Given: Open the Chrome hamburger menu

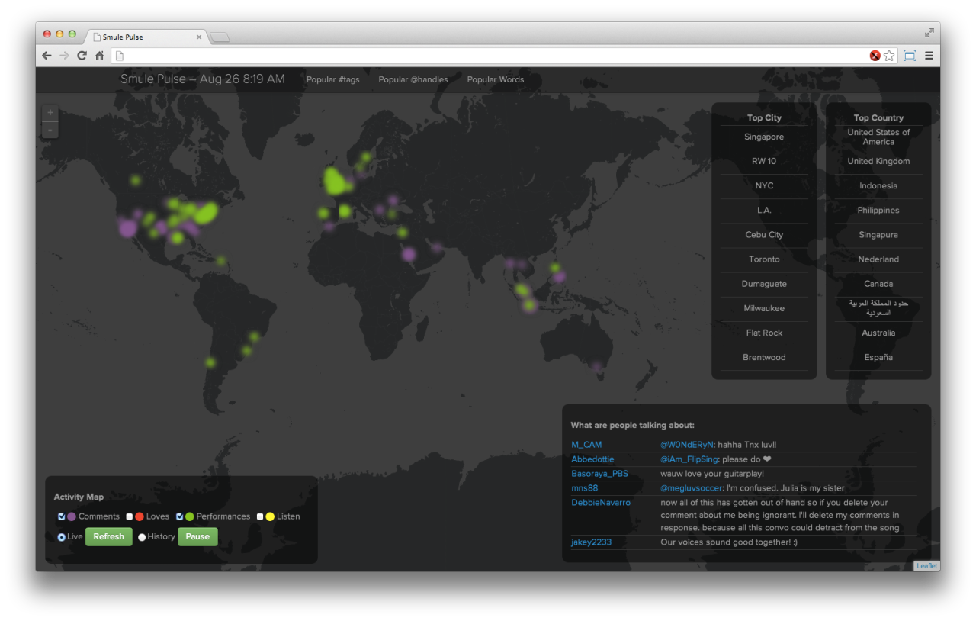Looking at the screenshot, I should tap(929, 56).
